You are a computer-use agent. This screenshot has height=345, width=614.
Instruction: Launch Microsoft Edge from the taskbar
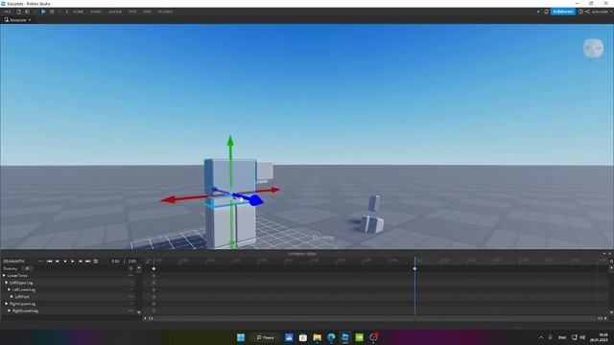click(331, 337)
